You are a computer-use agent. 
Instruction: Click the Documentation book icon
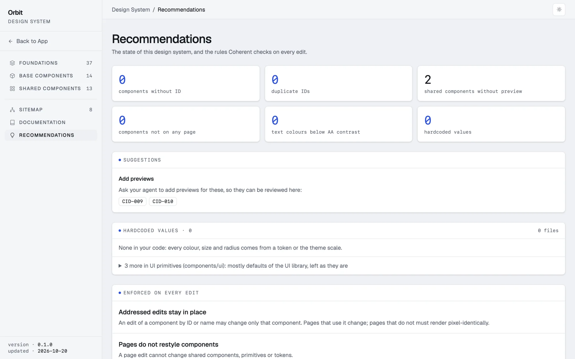12,122
